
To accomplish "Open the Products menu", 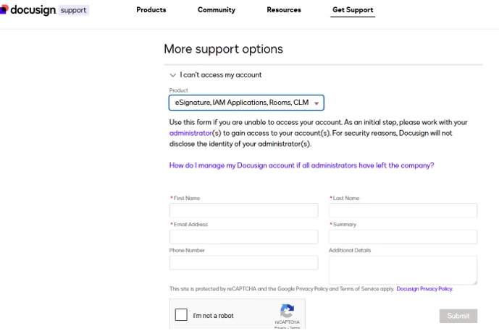I will [x=151, y=10].
